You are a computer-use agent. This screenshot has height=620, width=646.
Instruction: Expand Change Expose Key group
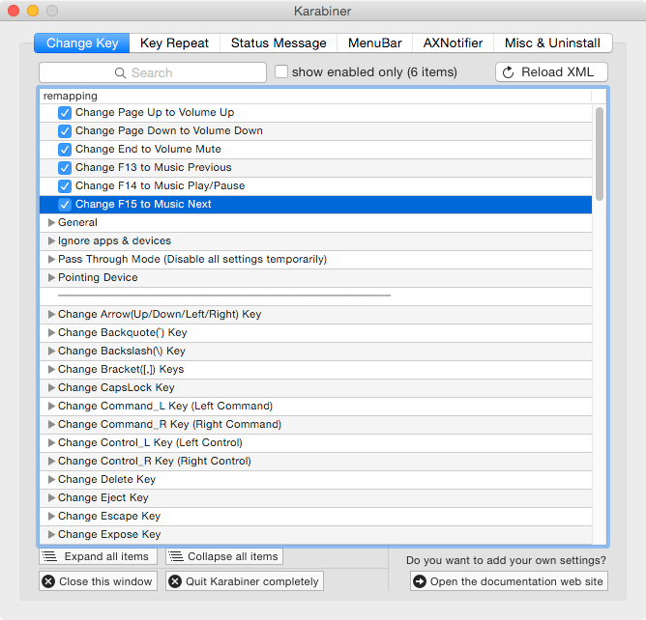51,534
